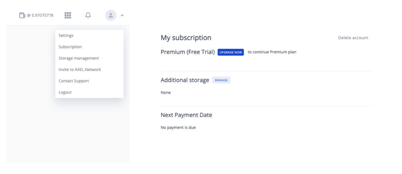
Task: Open the wallet icon in the header
Action: tap(22, 15)
